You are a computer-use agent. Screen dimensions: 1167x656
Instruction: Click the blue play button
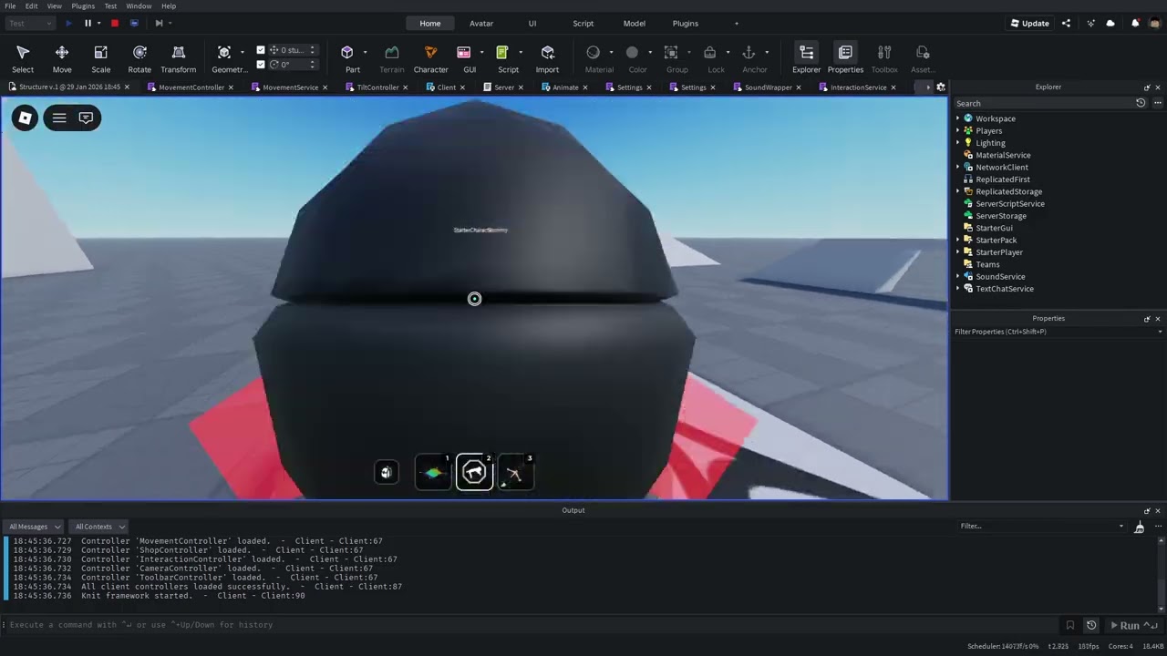[68, 23]
